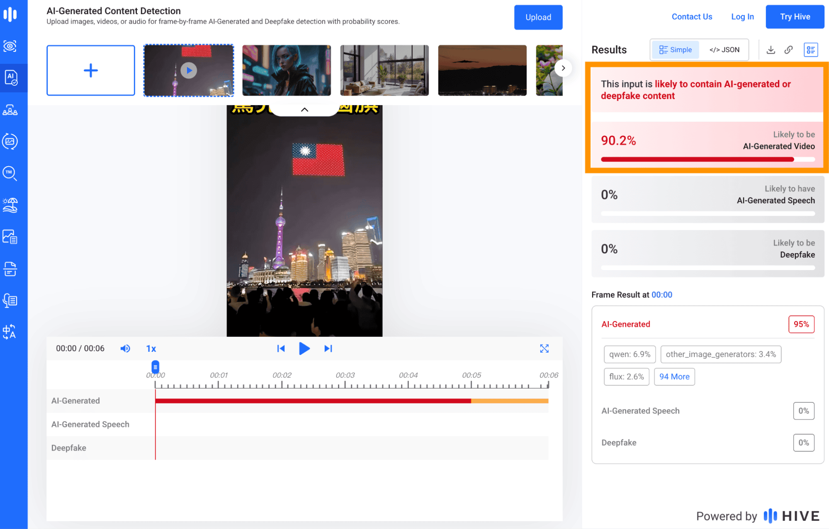Open the visual moderation tool
Image resolution: width=829 pixels, height=529 pixels.
pos(10,46)
